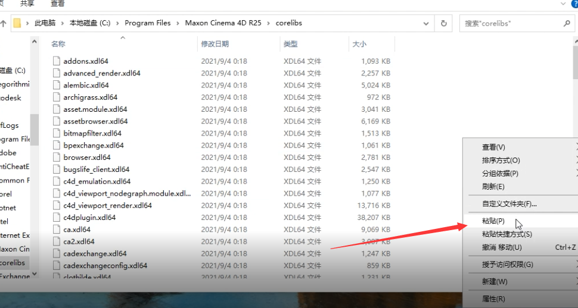The height and width of the screenshot is (308, 578).
Task: Expand the chevron after 本地磁盘 (C:) breadcrumb
Action: coord(117,23)
